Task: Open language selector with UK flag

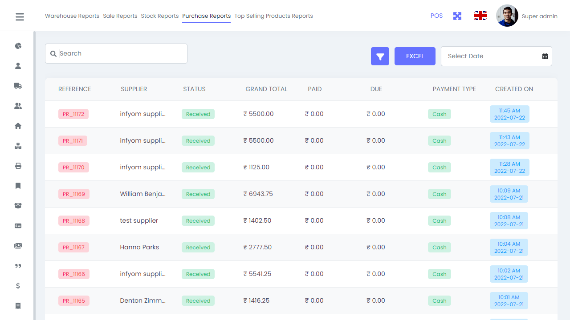Action: click(480, 16)
